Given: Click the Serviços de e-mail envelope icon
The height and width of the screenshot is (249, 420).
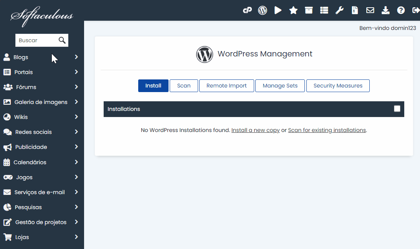Looking at the screenshot, I should pyautogui.click(x=7, y=192).
